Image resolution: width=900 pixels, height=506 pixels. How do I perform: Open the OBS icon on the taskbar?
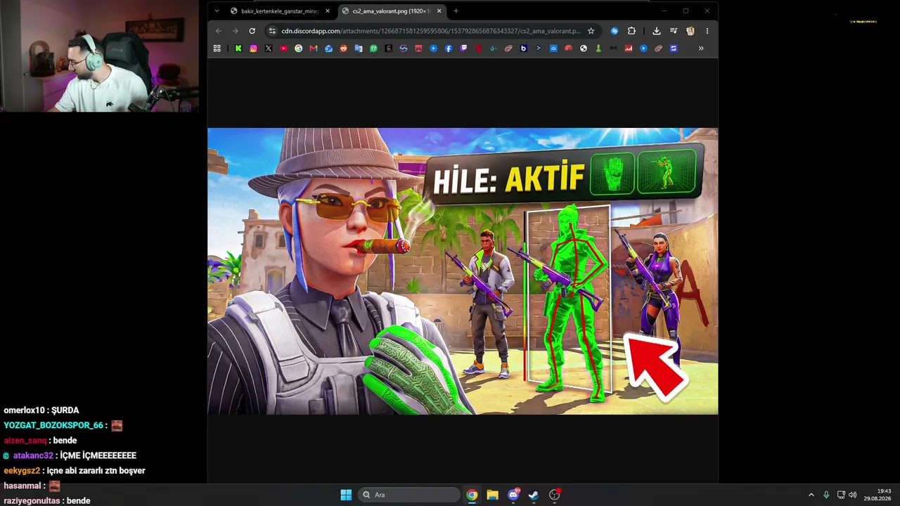tap(554, 495)
